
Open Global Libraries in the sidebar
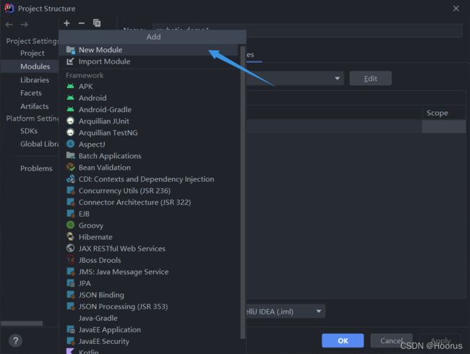point(39,144)
